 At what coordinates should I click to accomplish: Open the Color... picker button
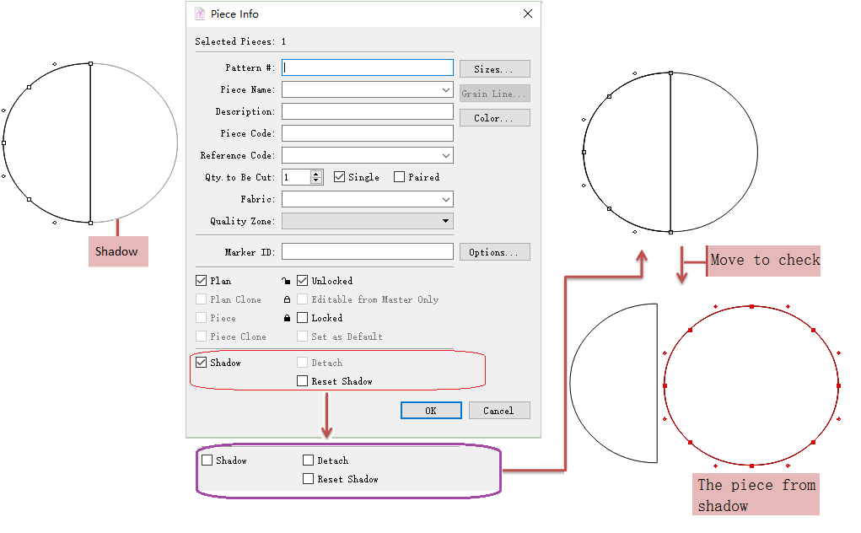(494, 118)
